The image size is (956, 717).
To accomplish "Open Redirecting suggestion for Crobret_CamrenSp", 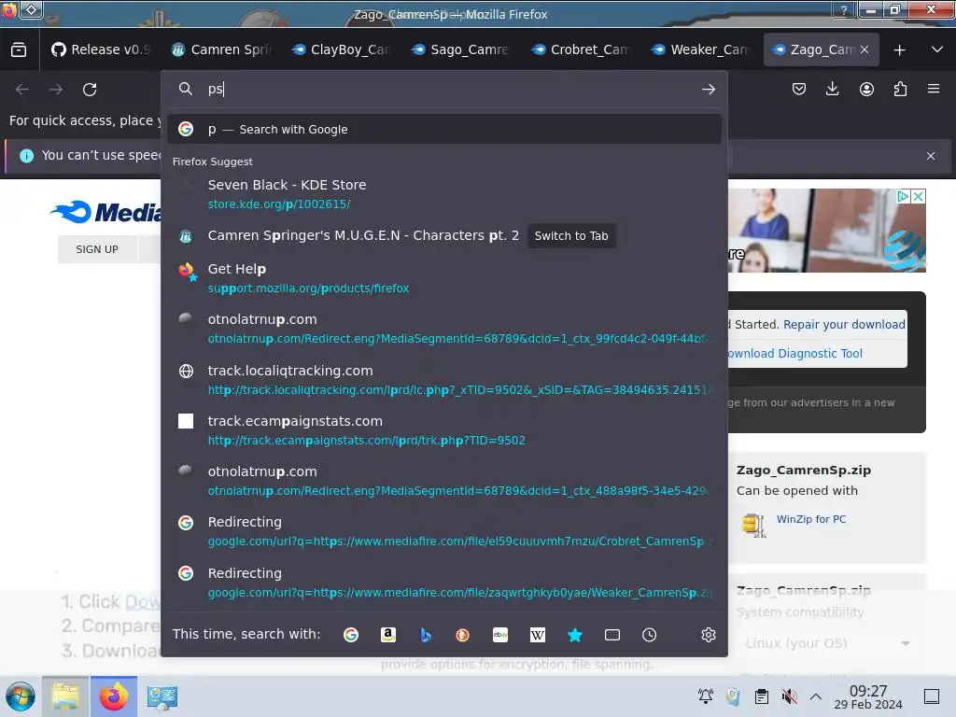I will coord(443,531).
